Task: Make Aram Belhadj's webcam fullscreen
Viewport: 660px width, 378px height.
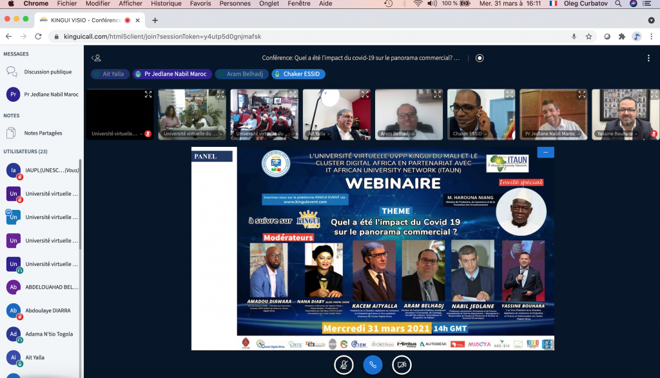Action: point(438,95)
